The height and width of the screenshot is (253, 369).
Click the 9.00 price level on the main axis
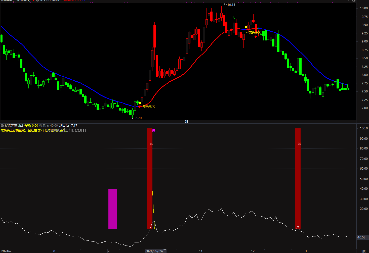(364, 41)
